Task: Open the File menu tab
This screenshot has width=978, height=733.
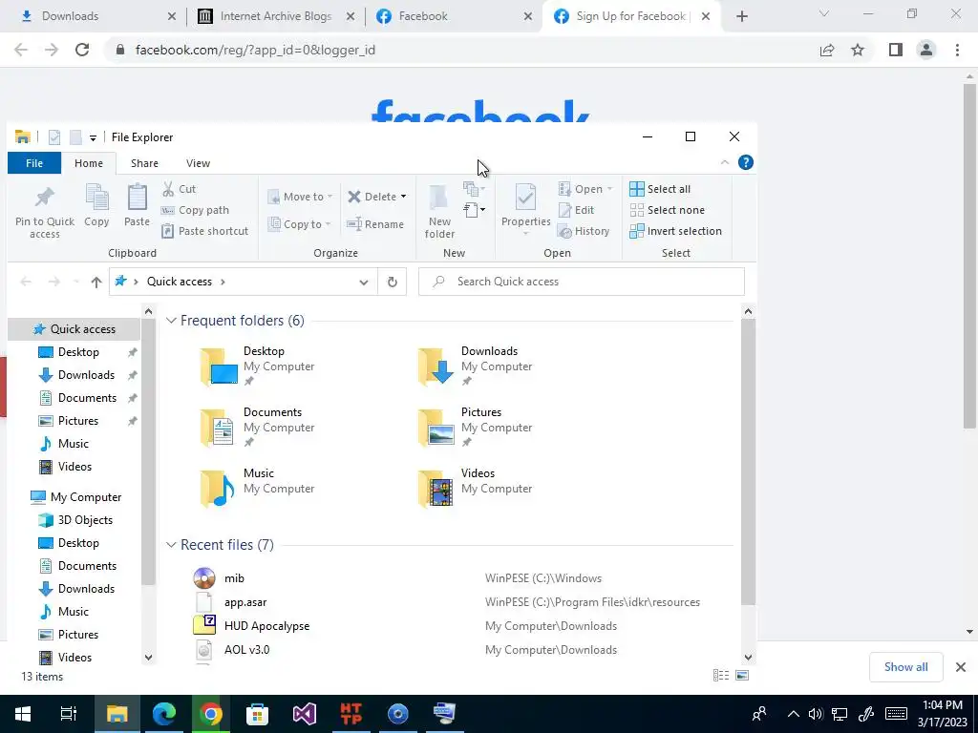Action: 34,163
